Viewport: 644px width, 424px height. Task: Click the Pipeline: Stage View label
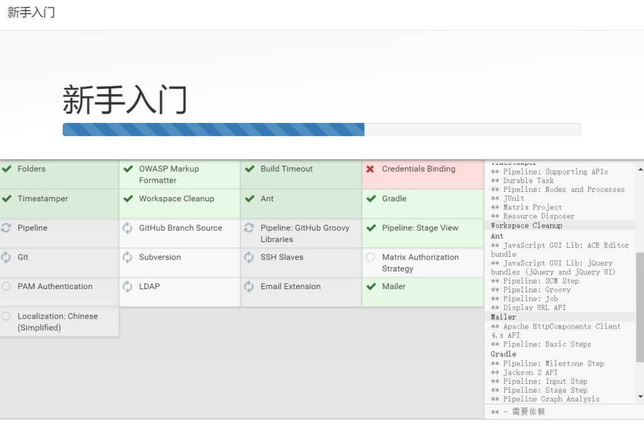[420, 228]
